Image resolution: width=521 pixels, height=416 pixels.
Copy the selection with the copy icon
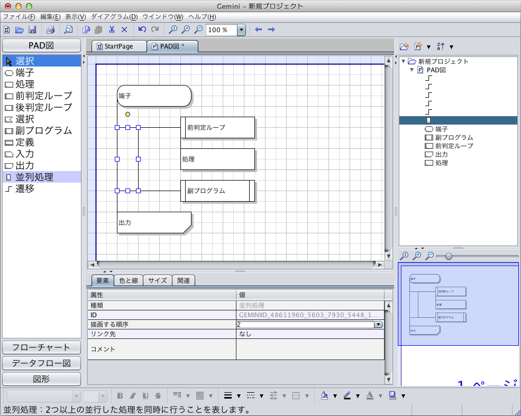pyautogui.click(x=86, y=30)
